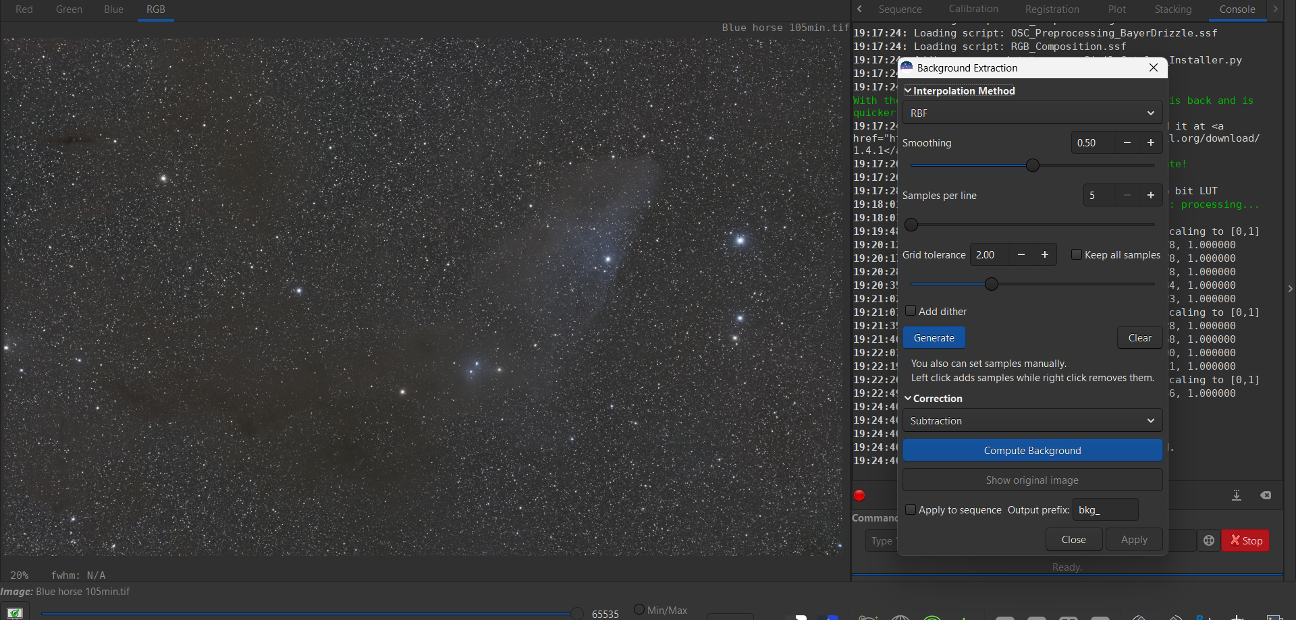Click the Close button in the dialog
The width and height of the screenshot is (1296, 620).
[1074, 539]
